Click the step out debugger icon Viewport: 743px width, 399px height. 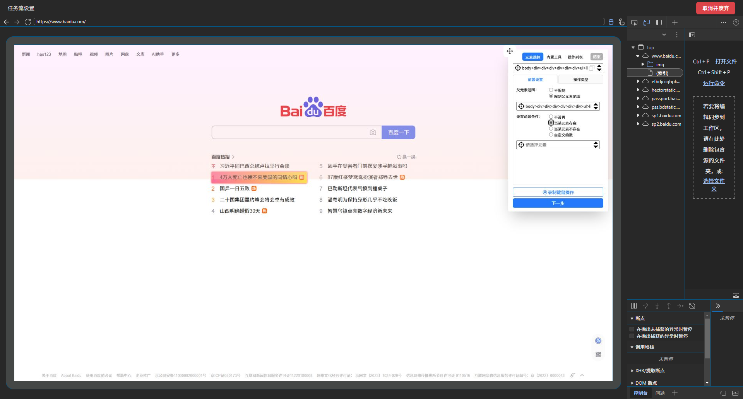click(x=669, y=306)
